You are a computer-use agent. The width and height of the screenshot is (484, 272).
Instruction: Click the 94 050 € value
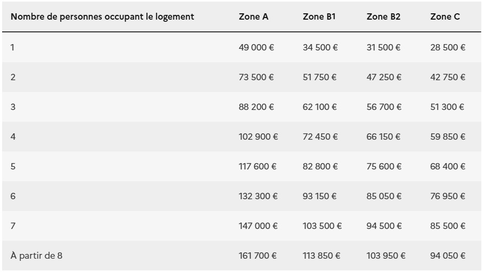pyautogui.click(x=448, y=256)
